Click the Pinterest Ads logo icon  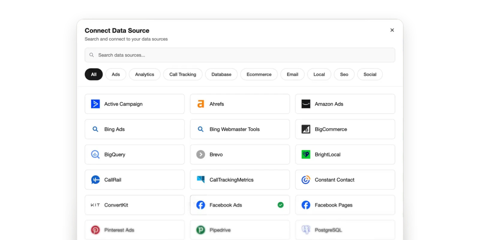[x=95, y=230]
